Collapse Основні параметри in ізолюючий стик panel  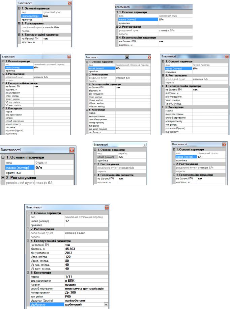tap(117, 12)
